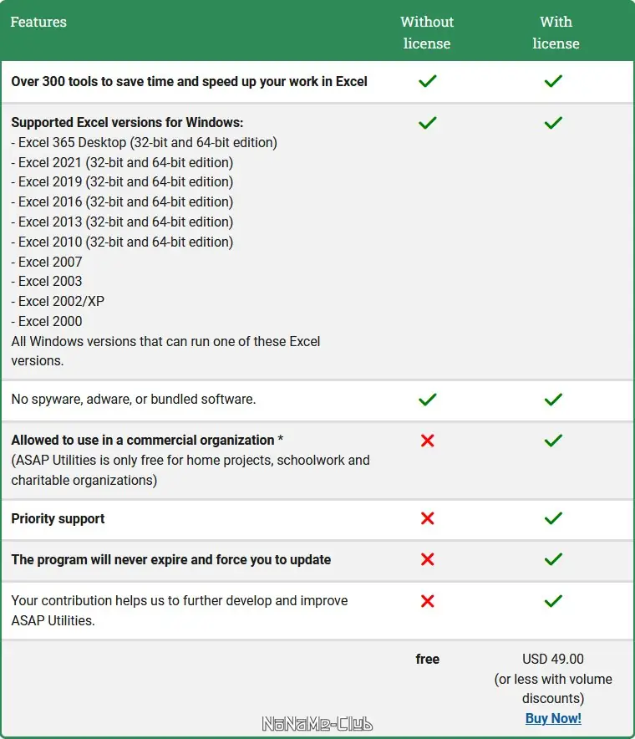
Task: Click green check for 300 tools without license
Action: 428,81
